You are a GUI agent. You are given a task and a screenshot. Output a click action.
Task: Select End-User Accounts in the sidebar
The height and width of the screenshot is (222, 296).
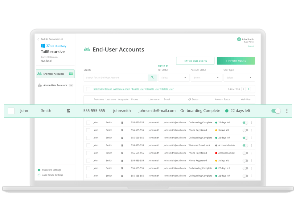55,74
